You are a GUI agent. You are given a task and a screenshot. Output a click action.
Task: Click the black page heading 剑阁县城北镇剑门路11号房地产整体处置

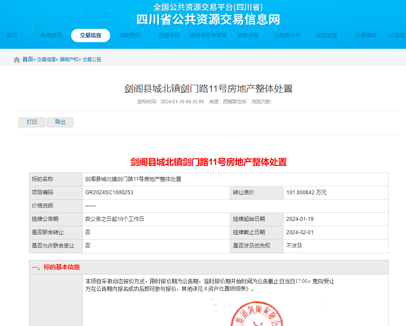208,89
